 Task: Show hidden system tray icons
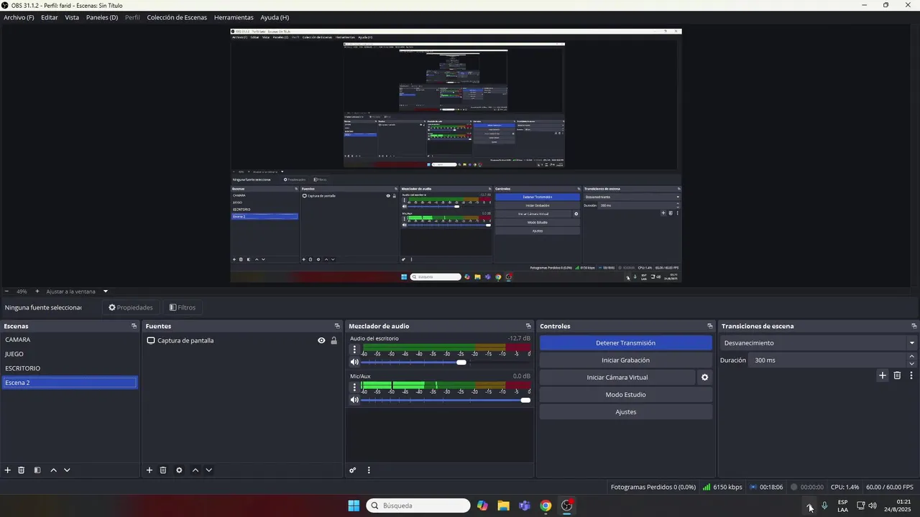[810, 506]
